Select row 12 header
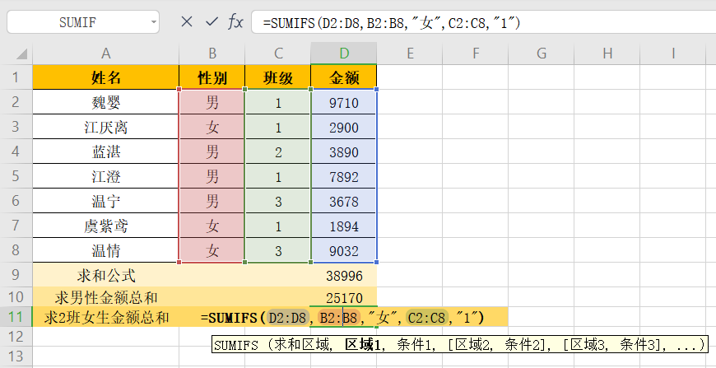 click(x=16, y=337)
